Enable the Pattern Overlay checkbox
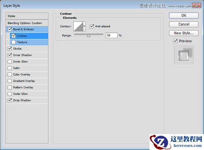This screenshot has height=150, width=204. click(10, 87)
